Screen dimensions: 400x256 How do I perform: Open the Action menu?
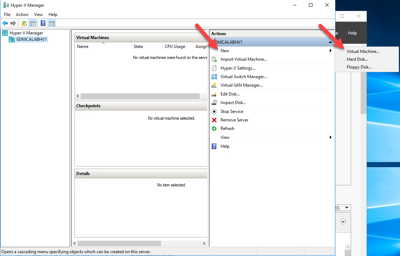(x=22, y=15)
